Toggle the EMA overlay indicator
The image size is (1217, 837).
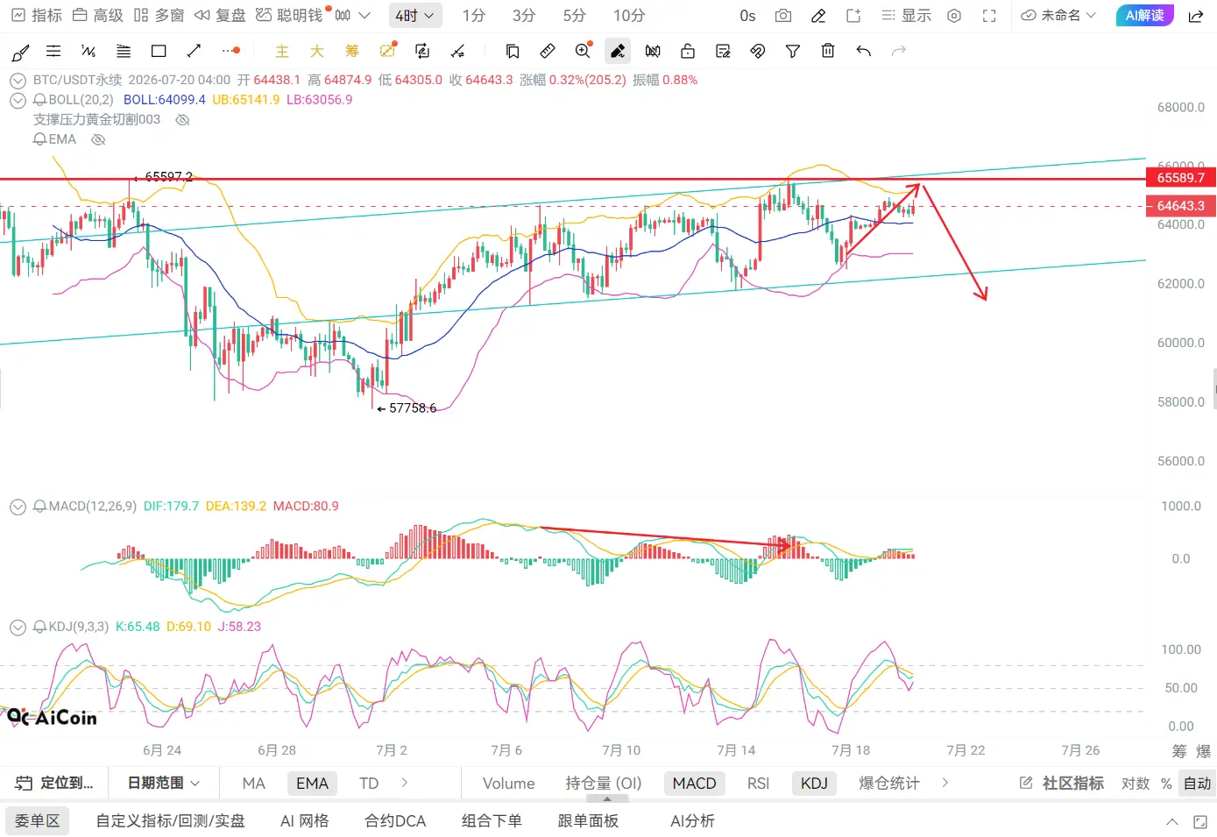click(x=312, y=783)
